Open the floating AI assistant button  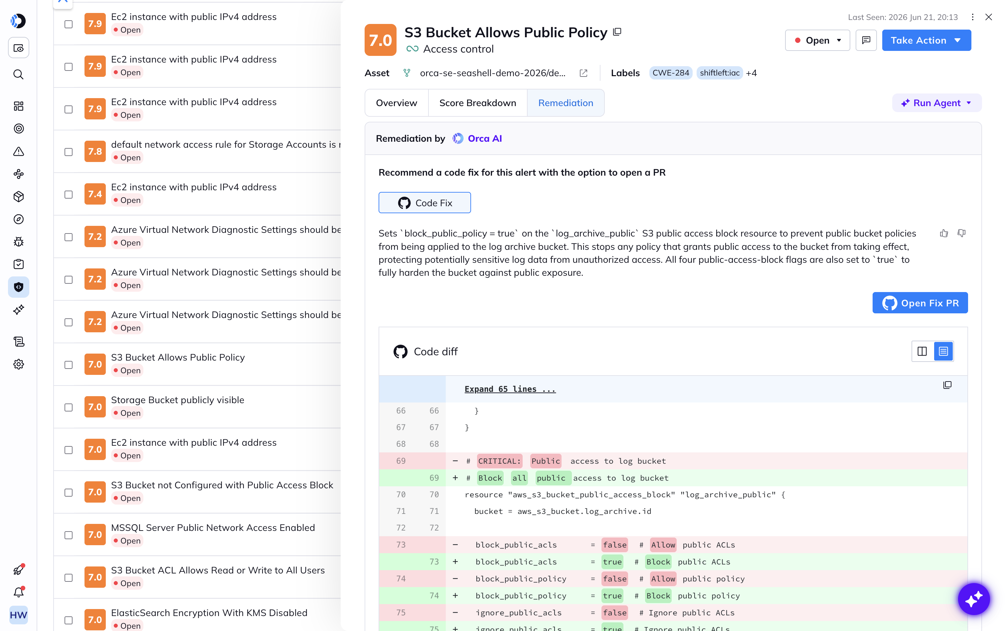point(973,599)
